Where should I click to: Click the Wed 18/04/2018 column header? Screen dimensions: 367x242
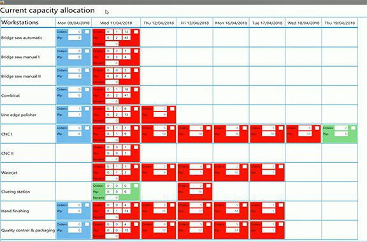(x=303, y=23)
